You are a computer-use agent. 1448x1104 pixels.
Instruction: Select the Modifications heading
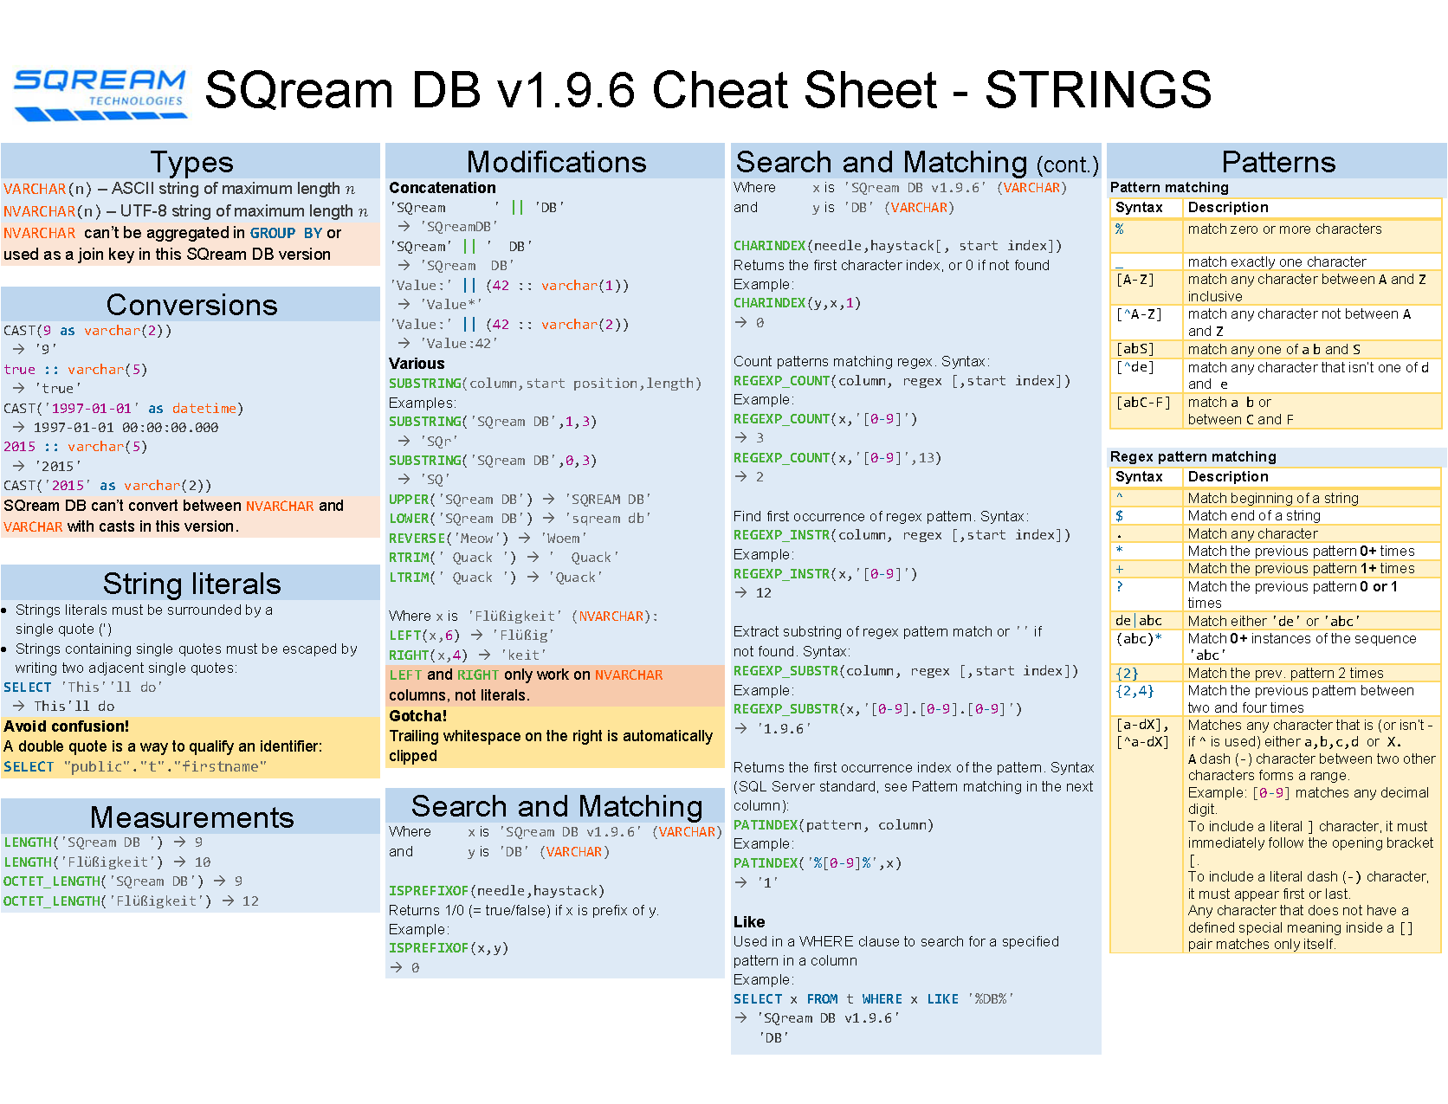tap(555, 162)
